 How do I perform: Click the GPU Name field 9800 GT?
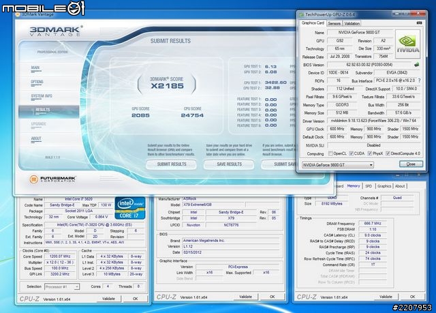tap(359, 33)
